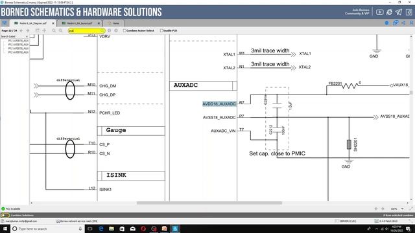The width and height of the screenshot is (415, 233).
Task: Select second P12 AVDD18_AUX search result
Action: [x=18, y=45]
